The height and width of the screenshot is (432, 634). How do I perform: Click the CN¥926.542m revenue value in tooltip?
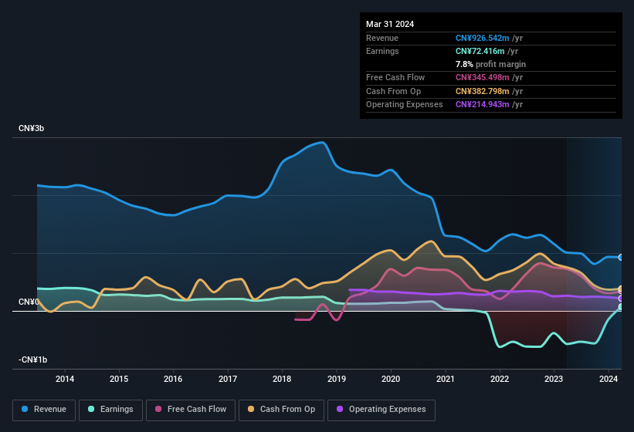(482, 38)
